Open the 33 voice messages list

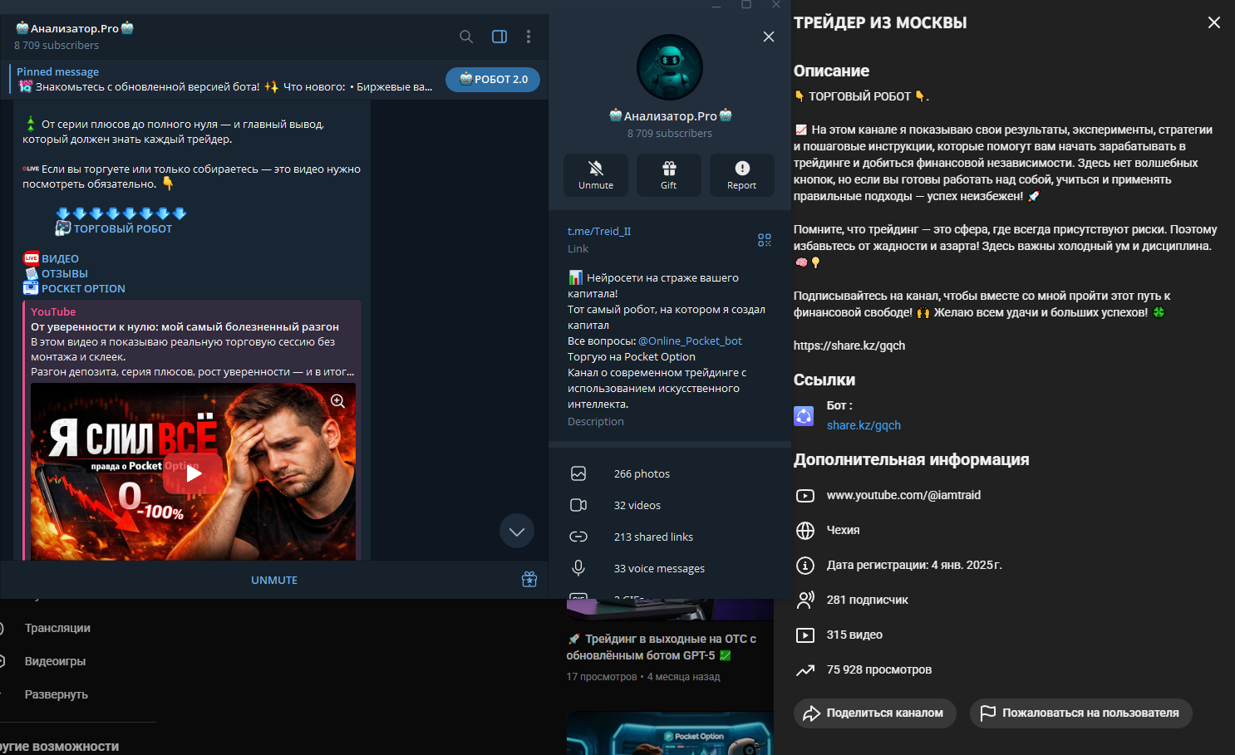click(659, 568)
